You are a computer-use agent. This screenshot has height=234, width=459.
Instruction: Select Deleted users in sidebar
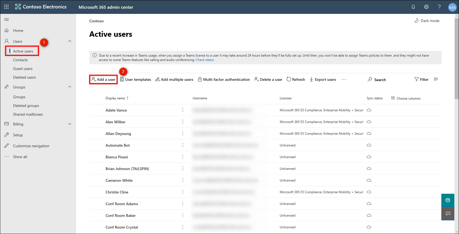pos(24,77)
